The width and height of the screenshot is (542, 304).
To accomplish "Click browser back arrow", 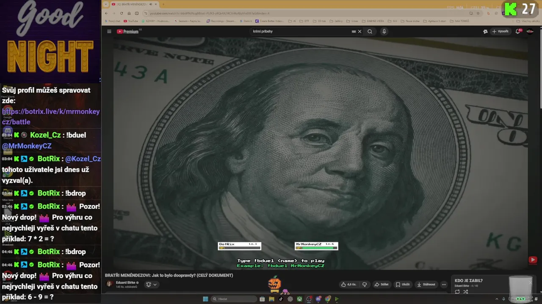I will [x=106, y=13].
